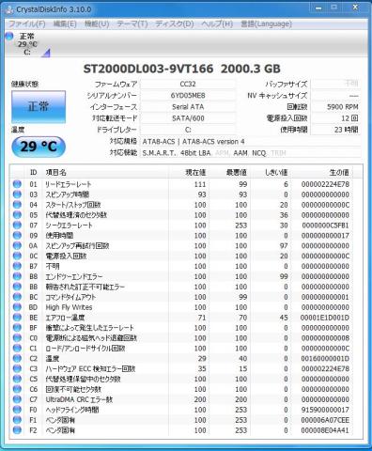Screen dimensions: 372x451
Task: Open the テーマ(T) menu
Action: tap(132, 23)
